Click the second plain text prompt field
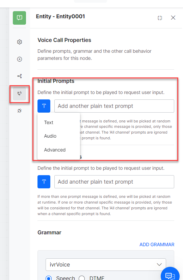This screenshot has height=280, width=183. pos(114,182)
